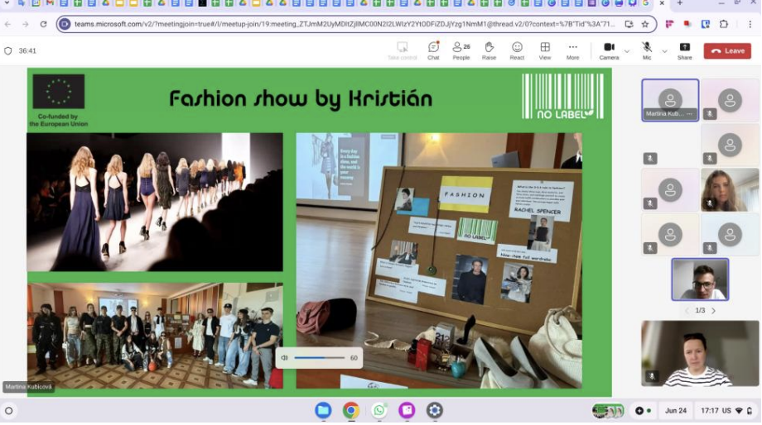Unmute the microphone with Mic button
This screenshot has height=425, width=762.
646,50
